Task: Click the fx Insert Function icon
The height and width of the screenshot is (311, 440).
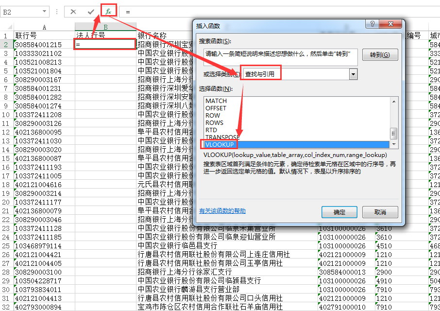Action: click(108, 11)
